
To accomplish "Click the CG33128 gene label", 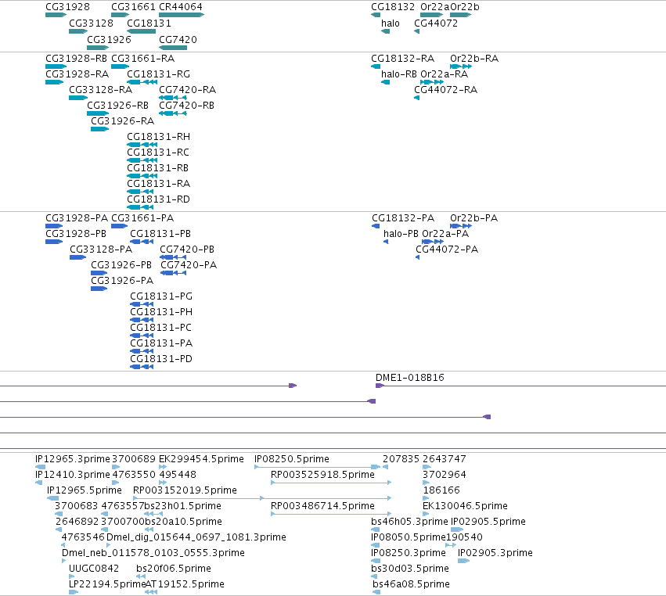I will (92, 23).
